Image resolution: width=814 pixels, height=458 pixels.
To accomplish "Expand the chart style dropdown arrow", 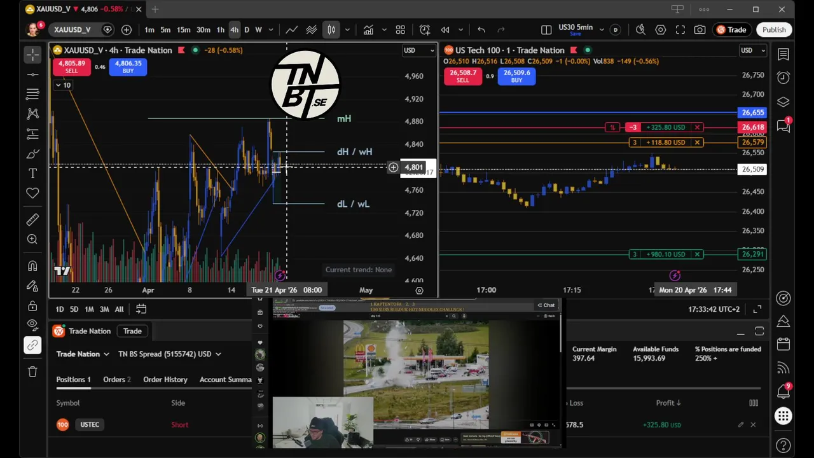I will 347,30.
